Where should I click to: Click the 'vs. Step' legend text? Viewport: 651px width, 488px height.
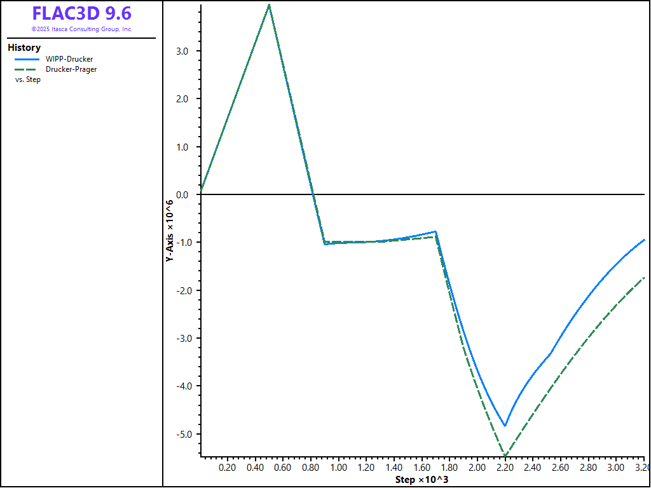(x=27, y=79)
